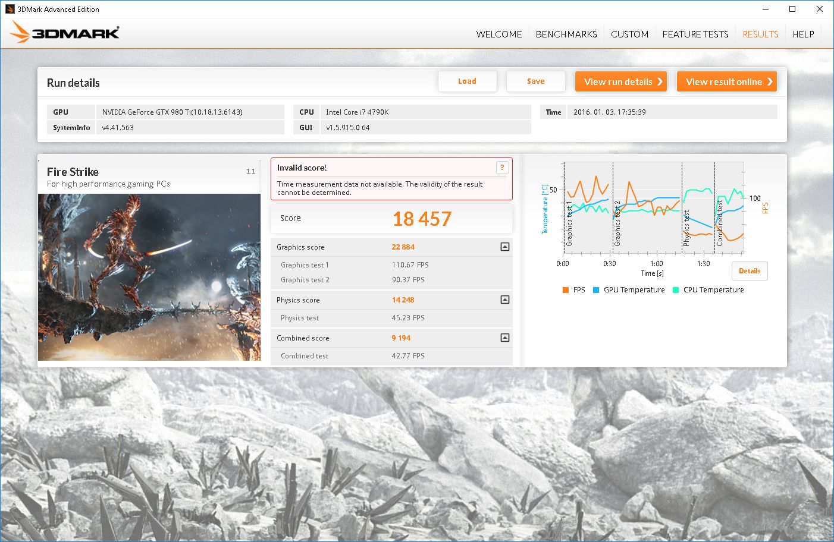The height and width of the screenshot is (542, 834).
Task: Click the Combined score value 9 194
Action: (x=401, y=338)
